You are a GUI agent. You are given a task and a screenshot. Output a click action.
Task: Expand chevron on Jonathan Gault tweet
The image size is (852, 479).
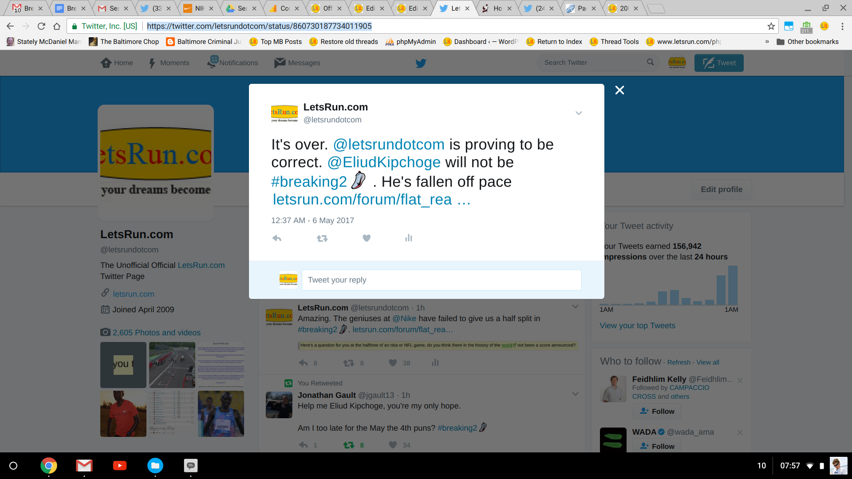pyautogui.click(x=575, y=394)
